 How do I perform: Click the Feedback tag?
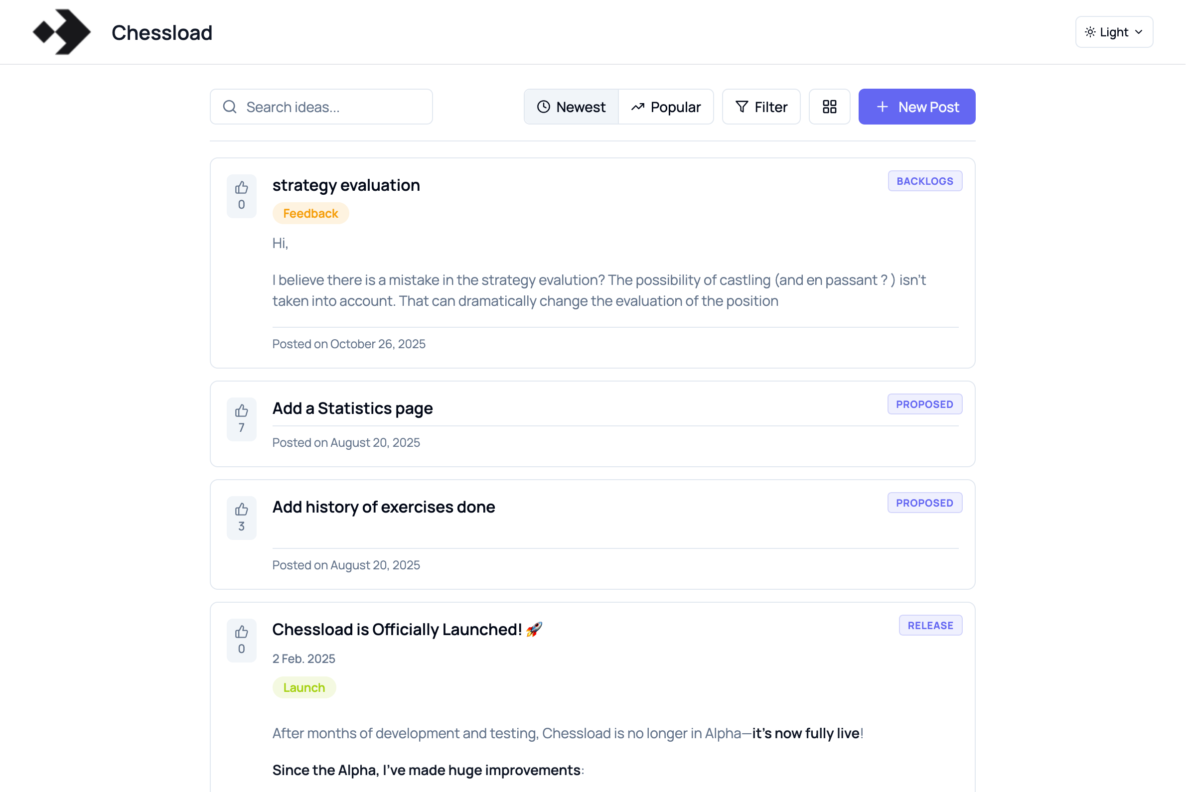click(310, 213)
